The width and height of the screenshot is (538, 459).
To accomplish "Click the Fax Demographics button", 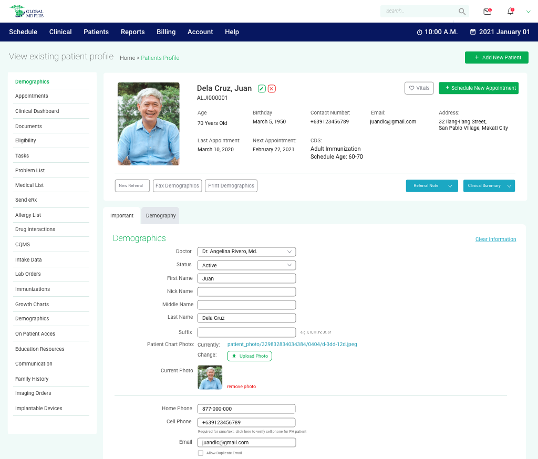I will coord(177,185).
